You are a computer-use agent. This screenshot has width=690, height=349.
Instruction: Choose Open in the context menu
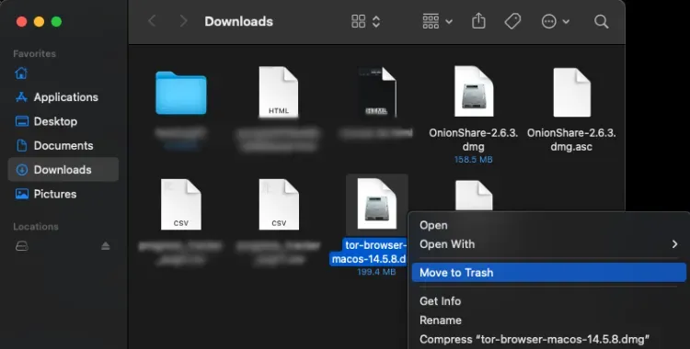click(x=548, y=225)
